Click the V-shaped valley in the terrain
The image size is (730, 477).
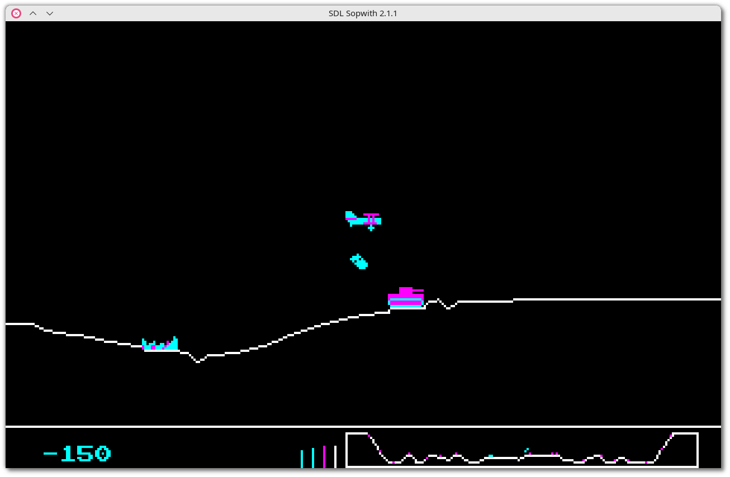[197, 361]
